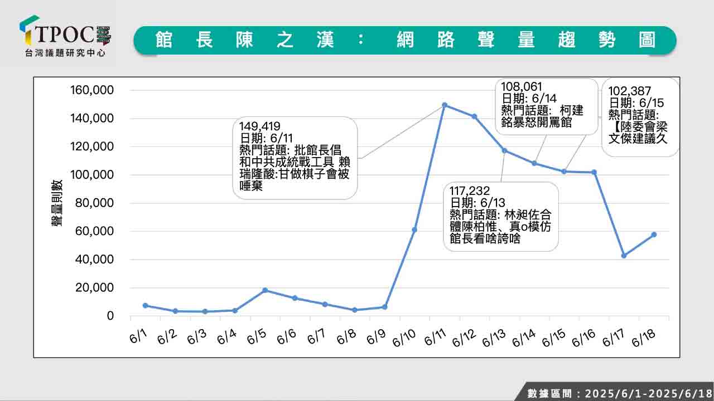Open the 149,419 callout for 6/11
This screenshot has height=401, width=714.
point(295,158)
